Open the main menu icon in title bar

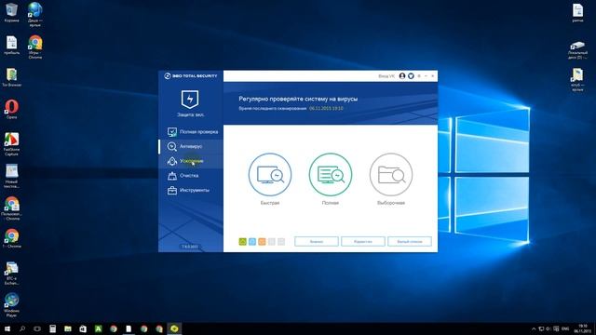point(419,76)
